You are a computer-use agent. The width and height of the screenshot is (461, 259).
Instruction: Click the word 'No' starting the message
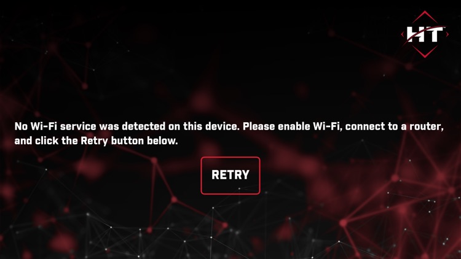tap(21, 126)
